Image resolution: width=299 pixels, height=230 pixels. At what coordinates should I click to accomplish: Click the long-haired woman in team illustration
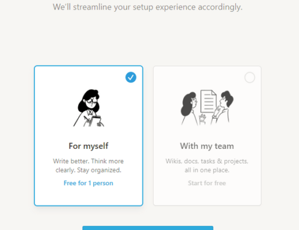(x=189, y=108)
